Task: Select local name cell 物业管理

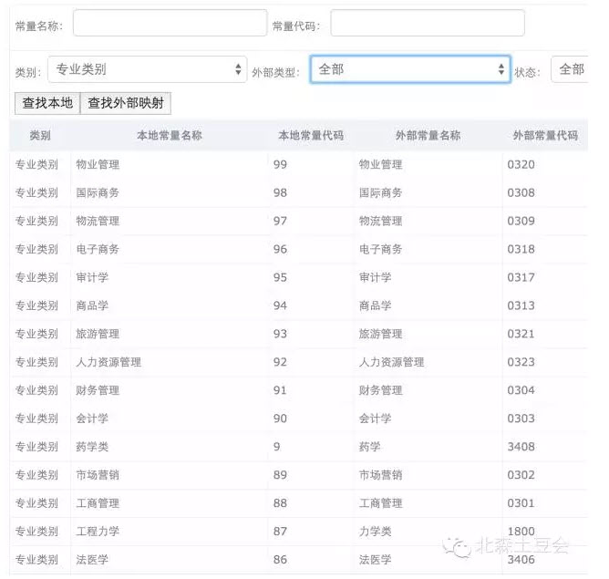Action: coord(98,165)
